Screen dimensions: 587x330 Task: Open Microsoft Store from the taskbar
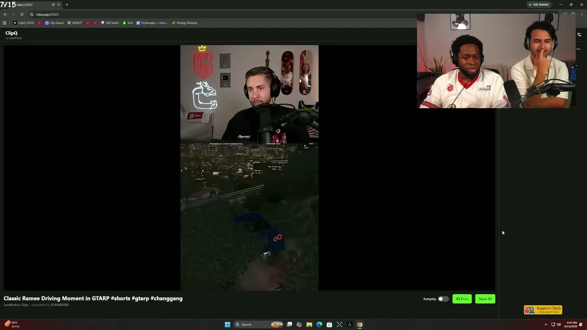329,324
